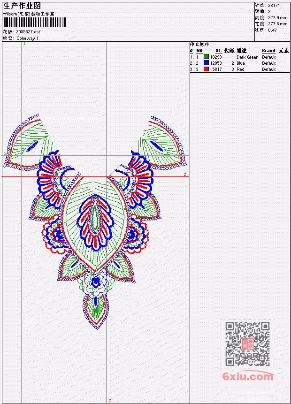The image size is (291, 404).
Task: Click the Default brand in Blue row
Action: coord(269,63)
